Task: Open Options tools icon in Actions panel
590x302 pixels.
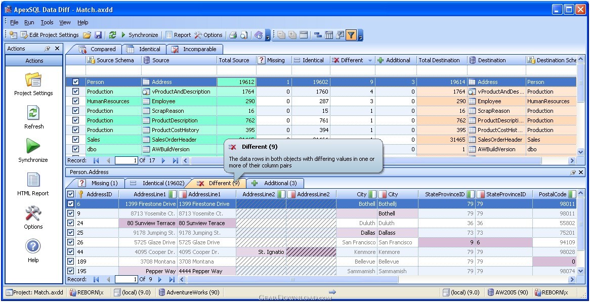Action: (33, 213)
